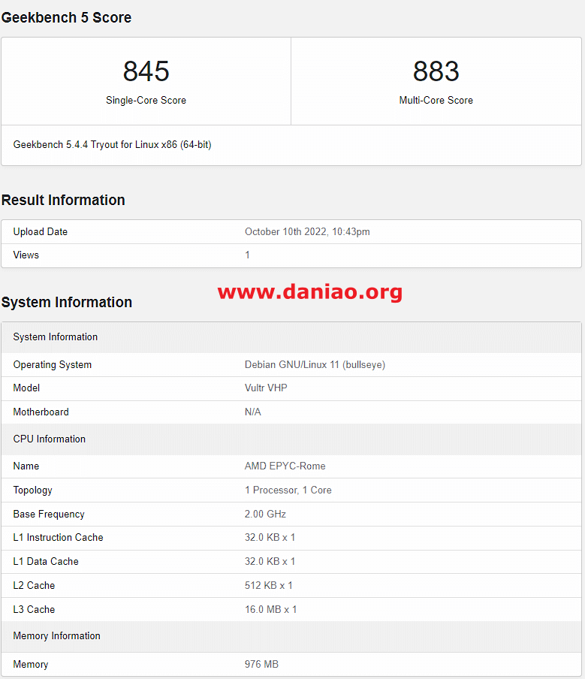Select the 512 KB x 1 value
This screenshot has width=585, height=679.
[268, 585]
